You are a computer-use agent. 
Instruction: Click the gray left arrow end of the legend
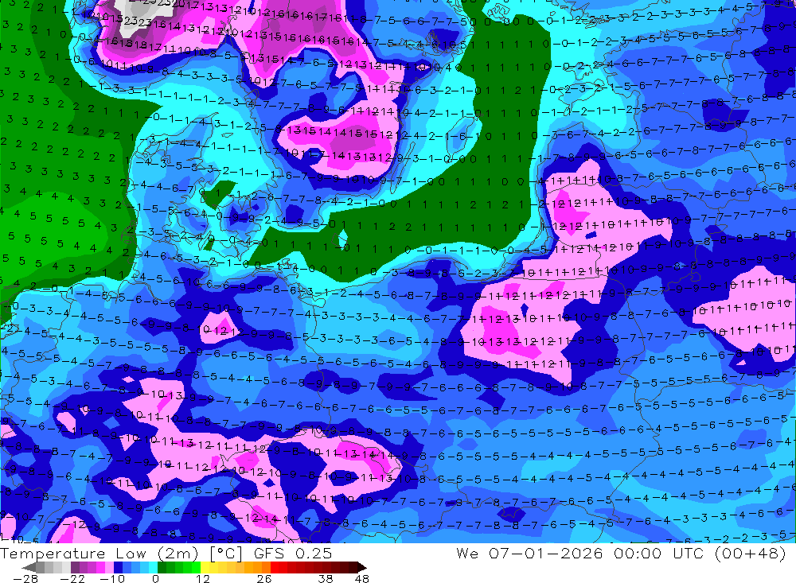[29, 568]
